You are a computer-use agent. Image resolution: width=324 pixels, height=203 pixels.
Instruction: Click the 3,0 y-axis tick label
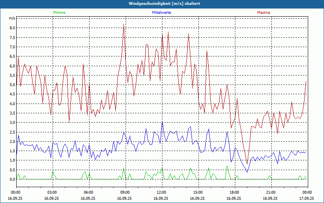13,123
